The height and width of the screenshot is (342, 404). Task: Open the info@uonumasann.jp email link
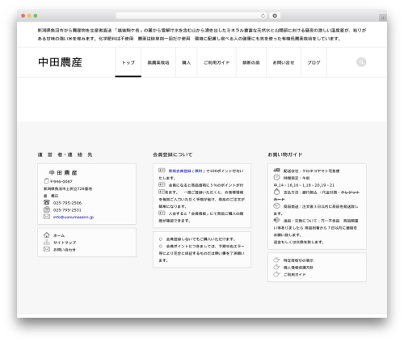tap(74, 217)
